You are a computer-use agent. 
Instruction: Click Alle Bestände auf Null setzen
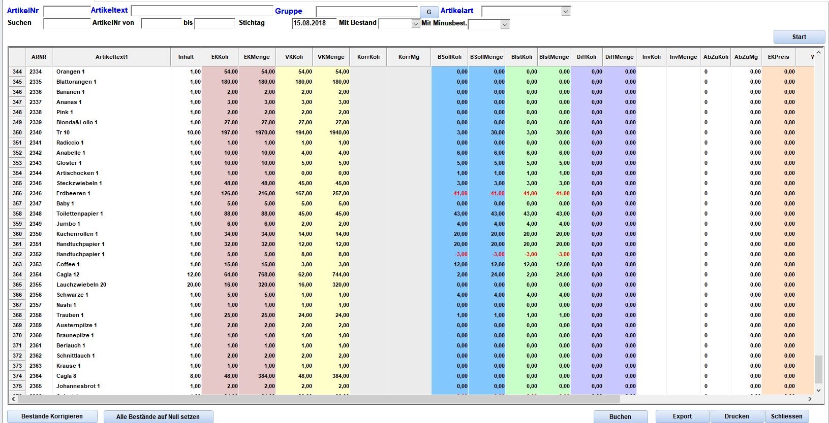click(x=158, y=417)
